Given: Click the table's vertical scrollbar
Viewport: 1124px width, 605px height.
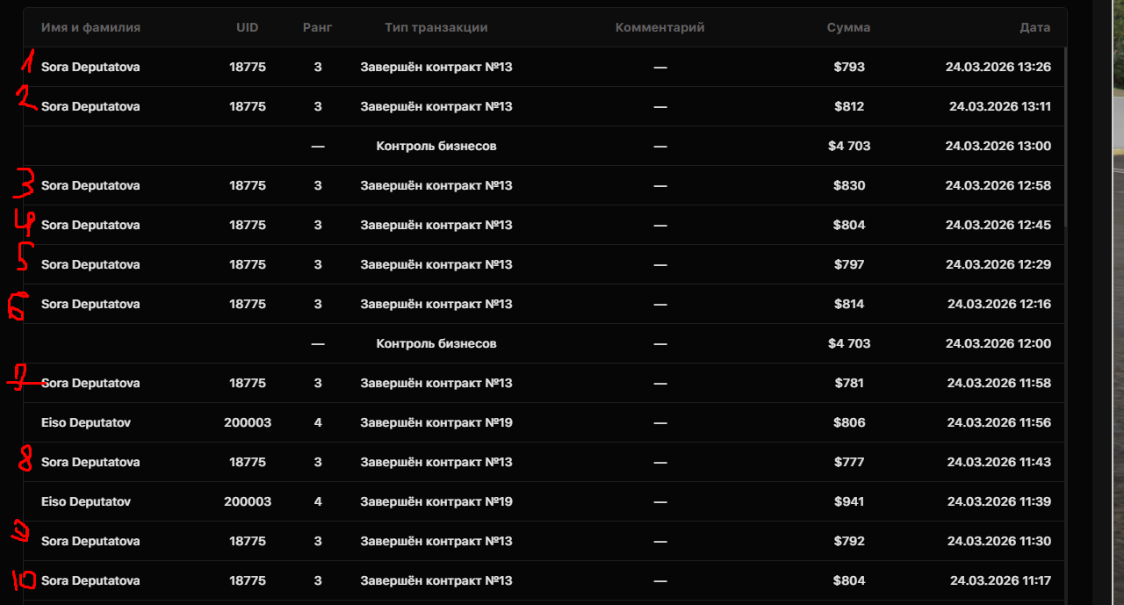Looking at the screenshot, I should (x=1066, y=132).
